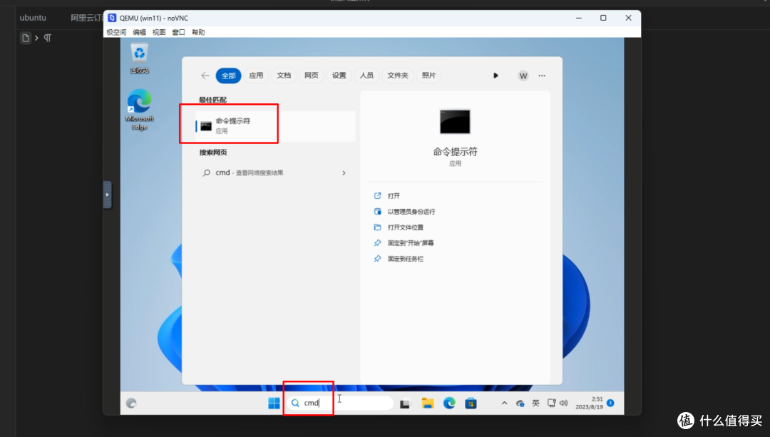Image resolution: width=770 pixels, height=437 pixels.
Task: Click the large 命令提示符 preview thumbnail
Action: coord(455,121)
